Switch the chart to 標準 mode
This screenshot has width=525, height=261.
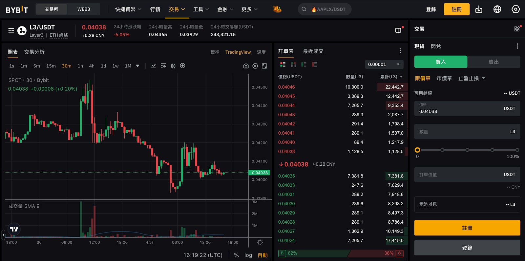(x=215, y=52)
